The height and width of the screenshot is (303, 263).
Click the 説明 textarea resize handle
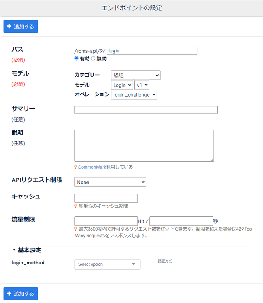pos(212,159)
